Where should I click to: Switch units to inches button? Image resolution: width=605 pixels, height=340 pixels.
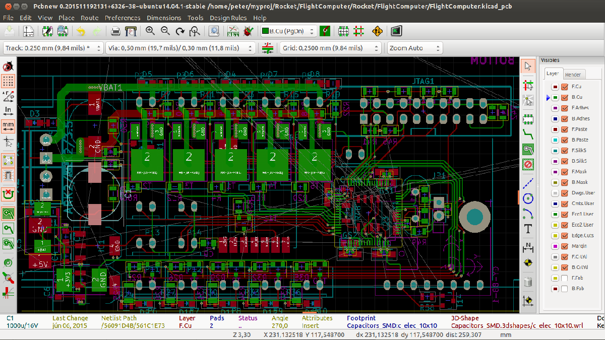point(8,110)
